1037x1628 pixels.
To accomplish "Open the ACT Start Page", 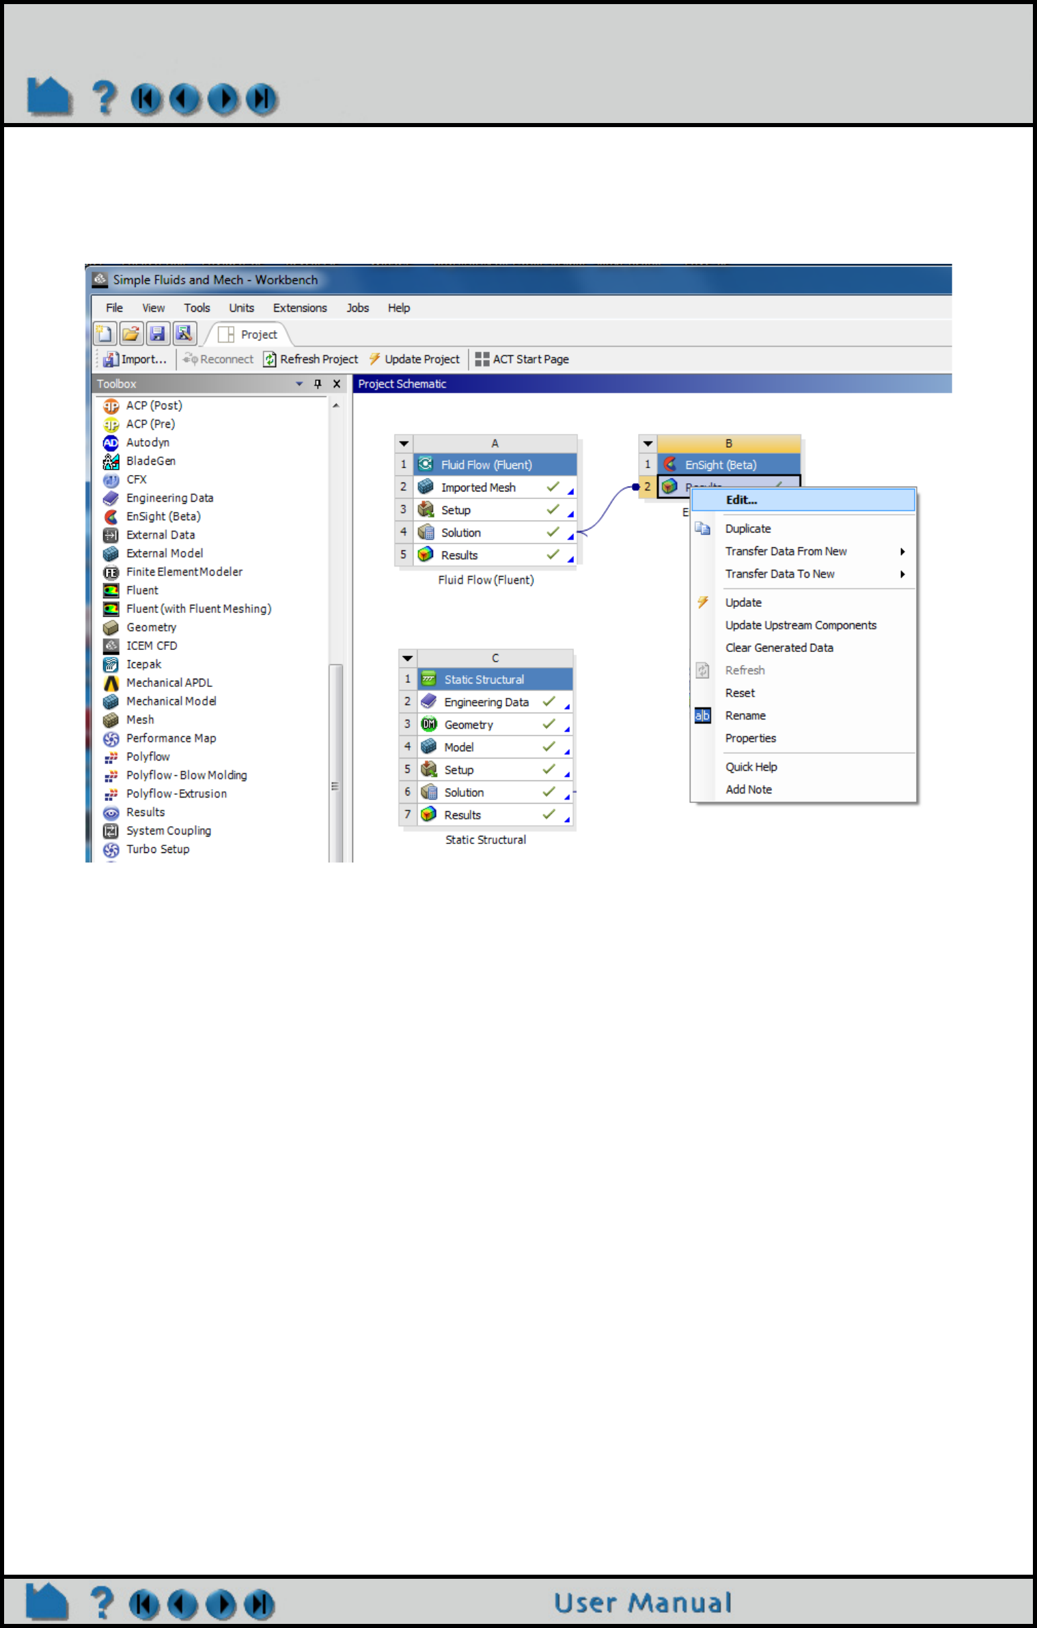I will click(x=522, y=359).
